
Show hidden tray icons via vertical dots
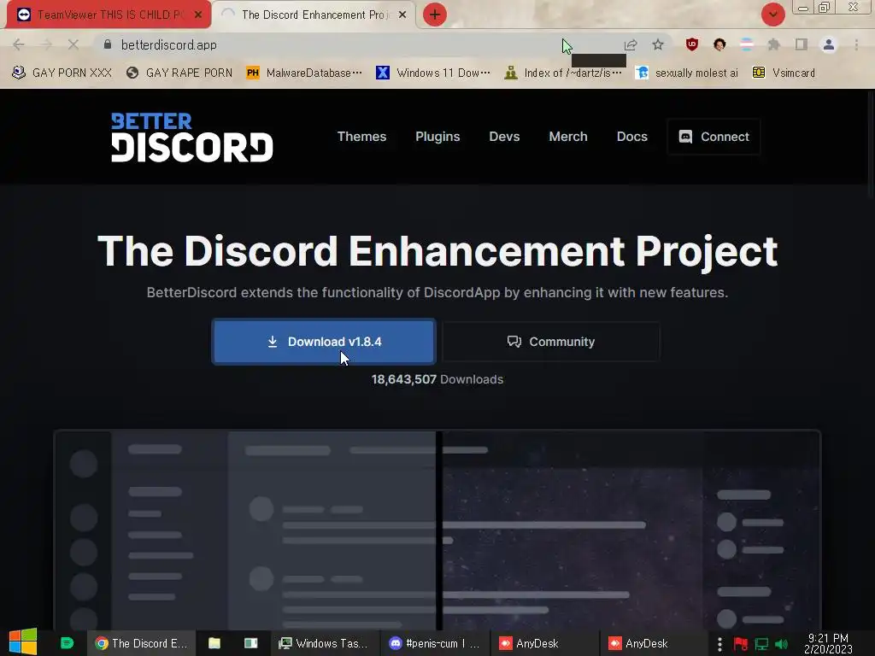click(x=719, y=644)
